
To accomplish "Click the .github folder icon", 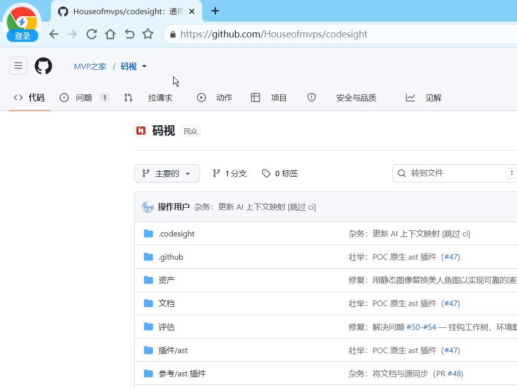I will click(x=148, y=257).
